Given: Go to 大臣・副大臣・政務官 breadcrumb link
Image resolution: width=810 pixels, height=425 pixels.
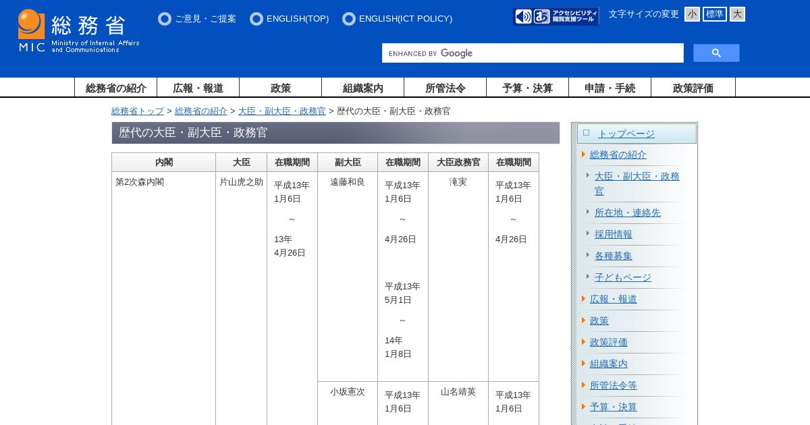Looking at the screenshot, I should click(x=282, y=111).
